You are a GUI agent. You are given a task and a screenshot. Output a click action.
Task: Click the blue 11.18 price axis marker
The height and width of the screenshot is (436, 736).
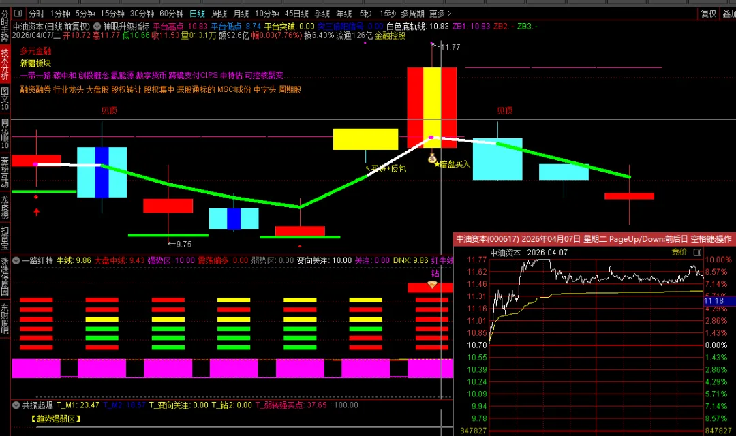(720, 301)
